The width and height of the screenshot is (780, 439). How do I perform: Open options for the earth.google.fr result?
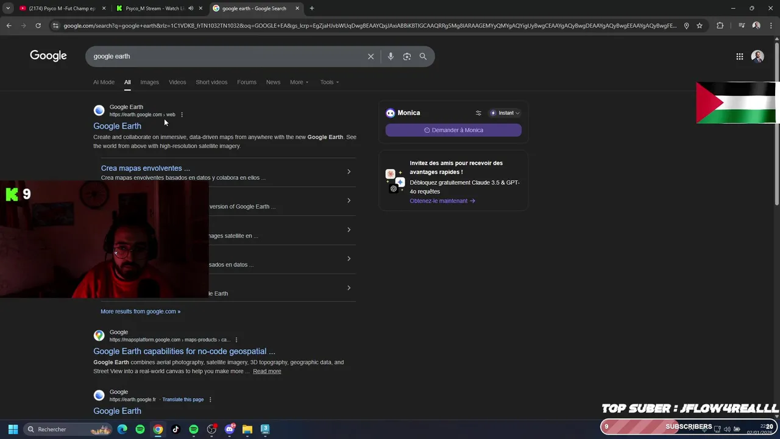coord(210,399)
